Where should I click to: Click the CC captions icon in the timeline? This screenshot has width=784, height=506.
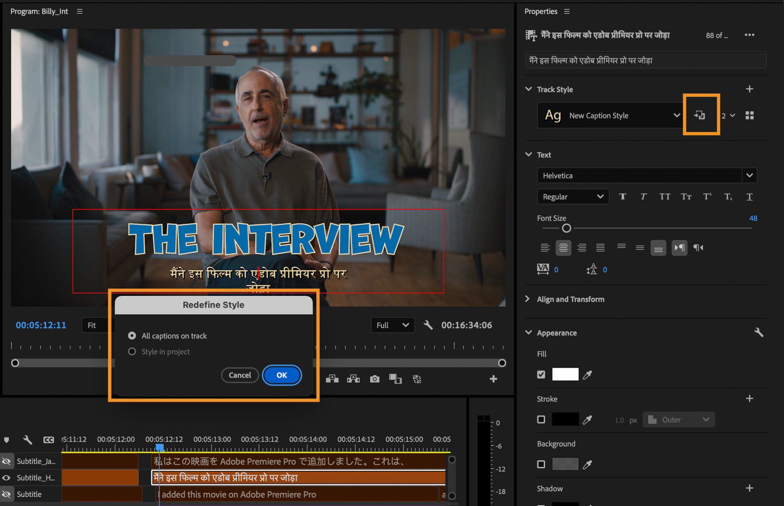click(x=49, y=439)
